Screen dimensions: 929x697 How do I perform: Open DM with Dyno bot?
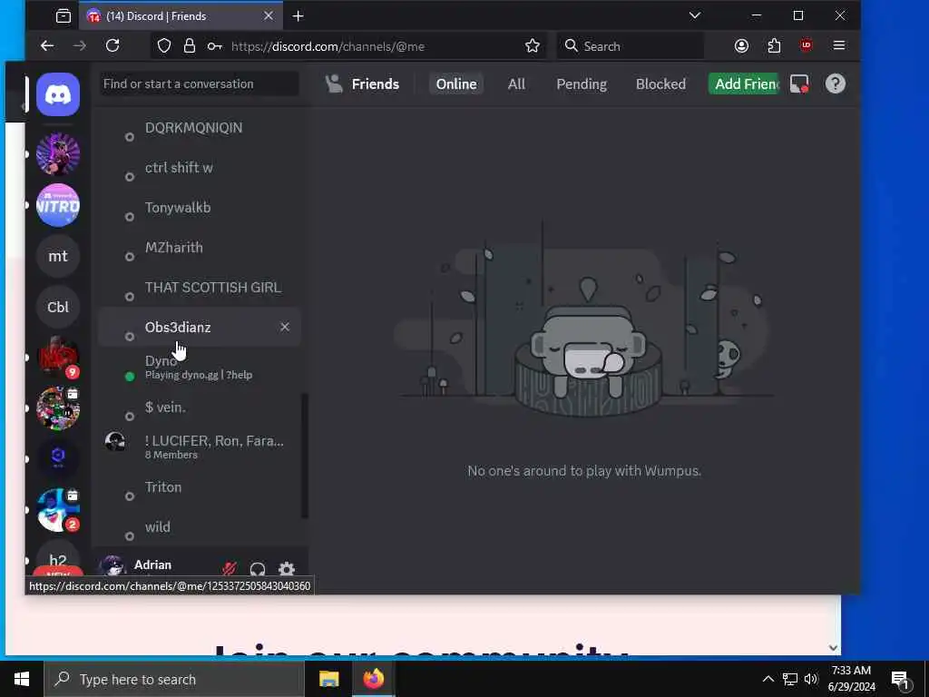point(200,367)
